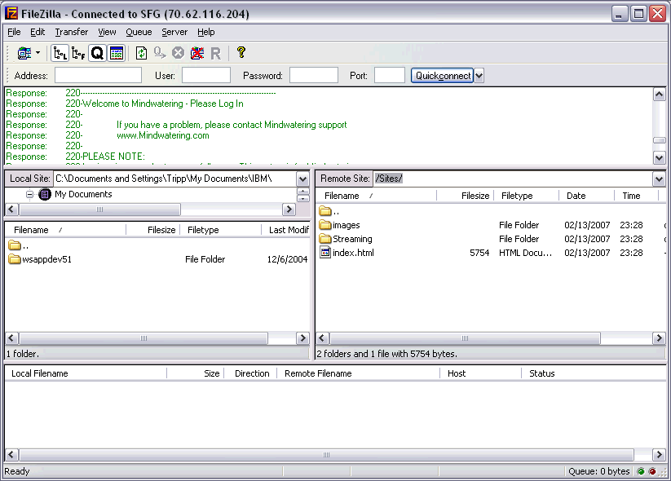Image resolution: width=671 pixels, height=481 pixels.
Task: Open the Server menu
Action: [x=174, y=32]
